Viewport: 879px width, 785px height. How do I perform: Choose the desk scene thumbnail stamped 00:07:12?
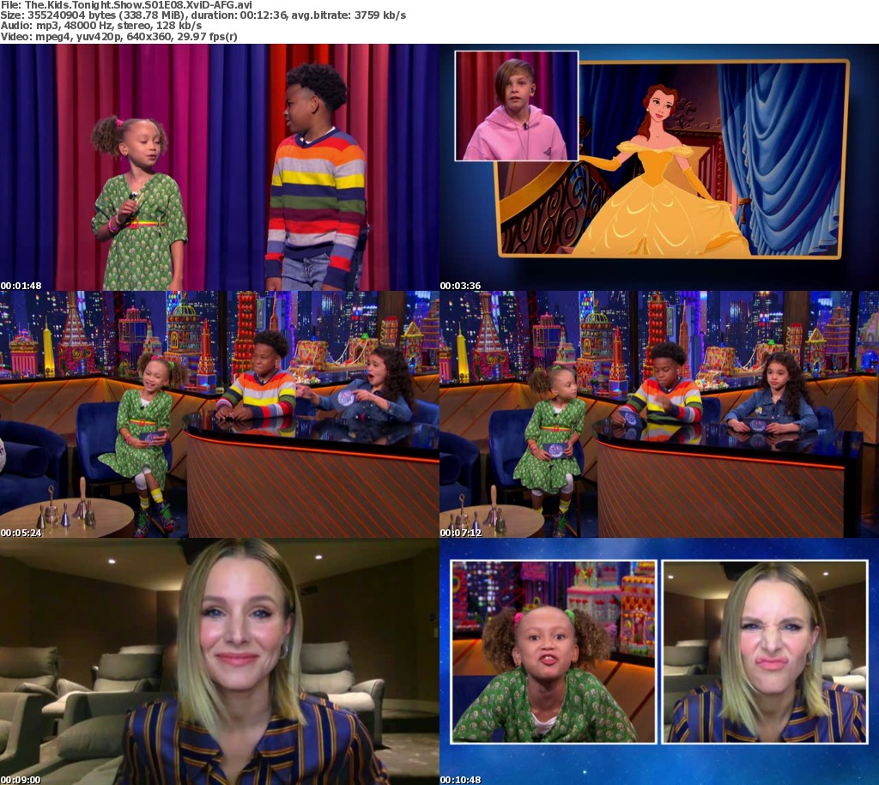pyautogui.click(x=659, y=414)
